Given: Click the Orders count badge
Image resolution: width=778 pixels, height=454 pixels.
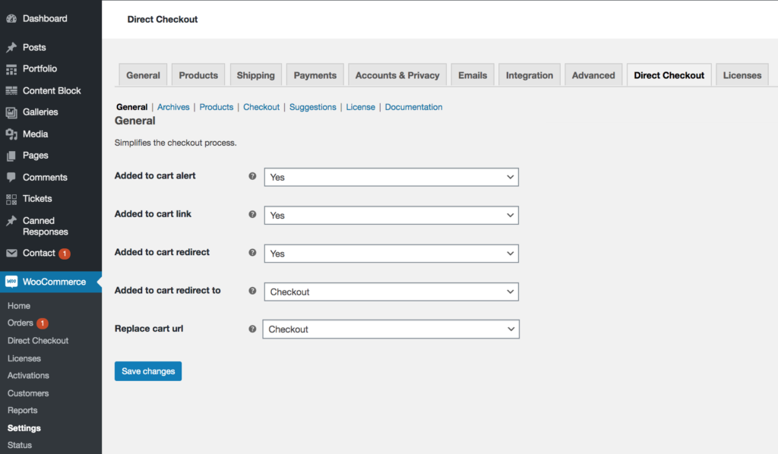Looking at the screenshot, I should coord(43,323).
